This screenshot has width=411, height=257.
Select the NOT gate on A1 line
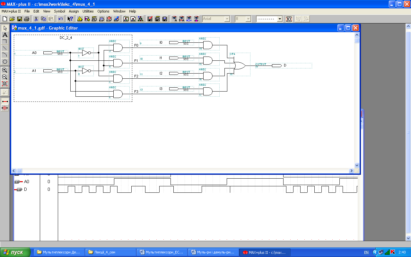click(x=86, y=71)
